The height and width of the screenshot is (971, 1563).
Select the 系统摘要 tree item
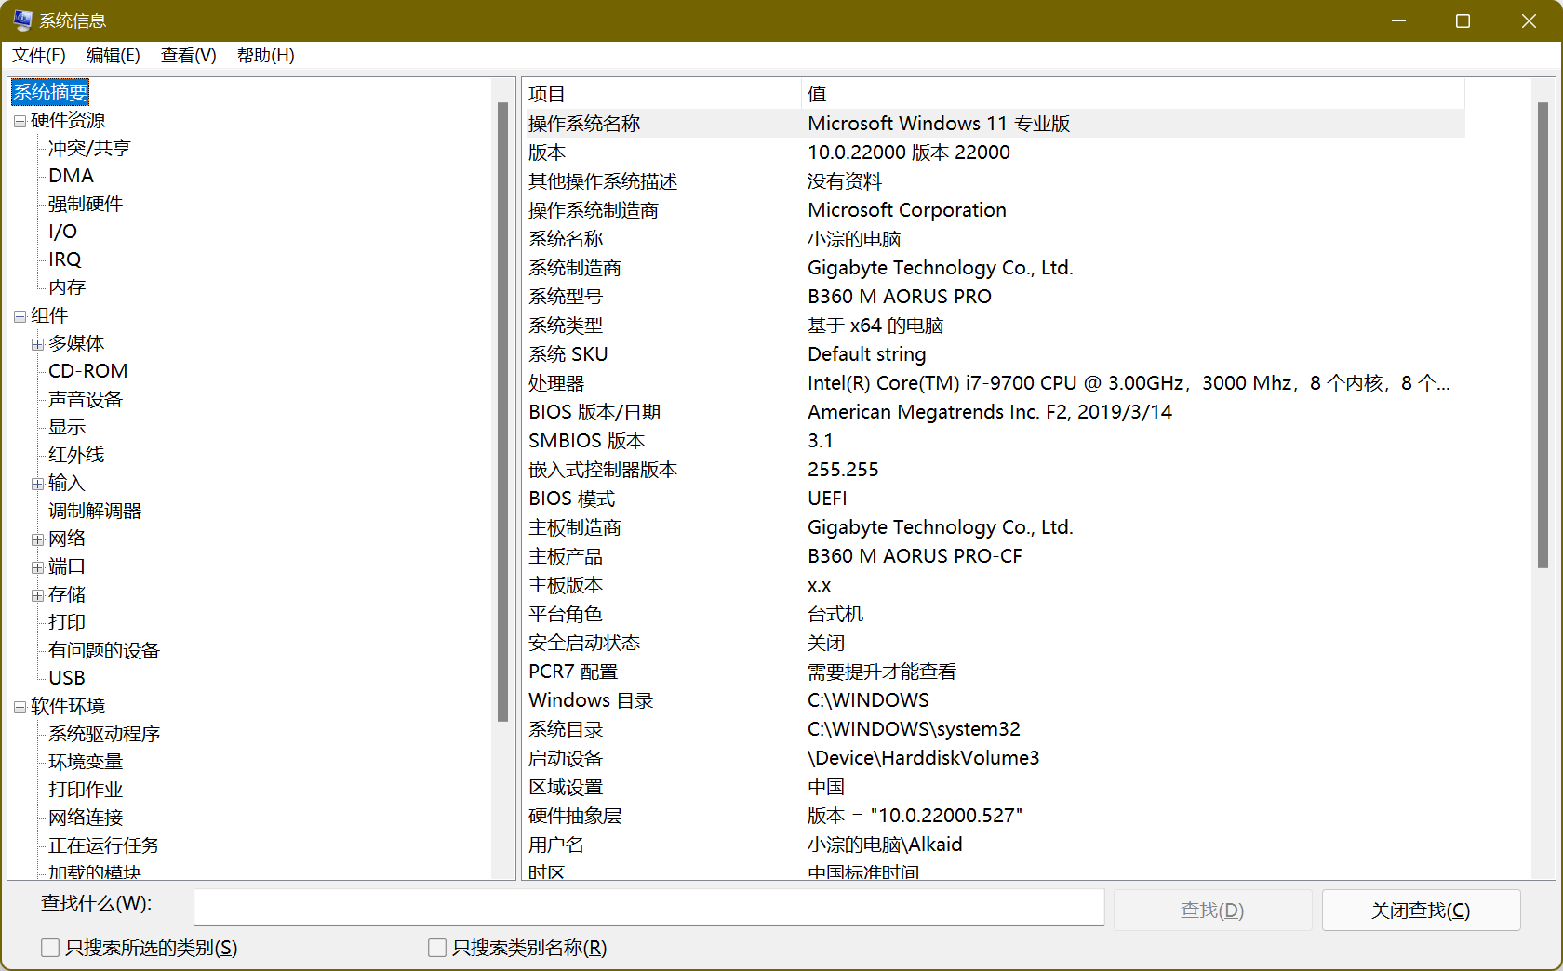tap(49, 92)
